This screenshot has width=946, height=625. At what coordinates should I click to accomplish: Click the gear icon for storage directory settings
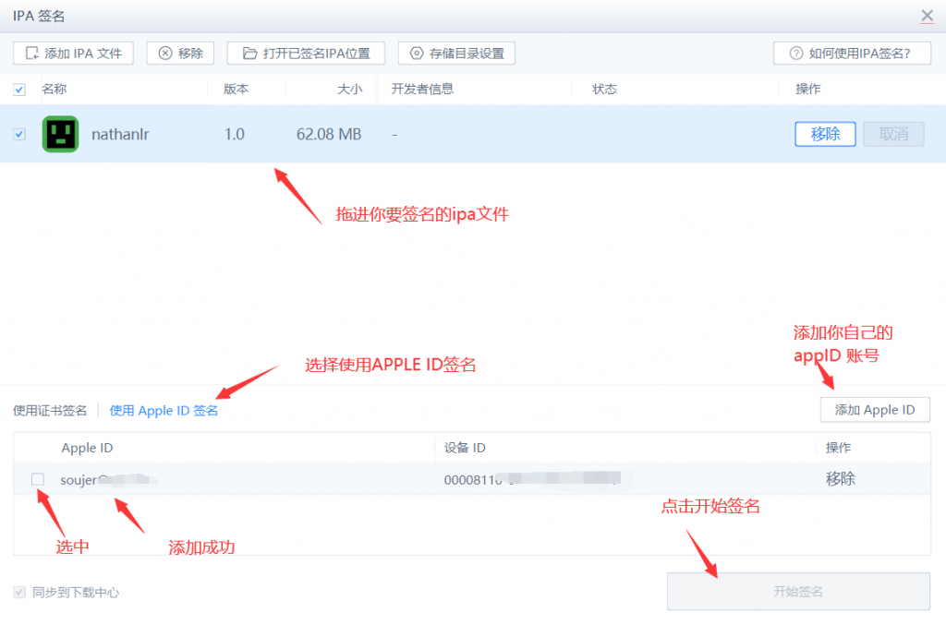(417, 54)
